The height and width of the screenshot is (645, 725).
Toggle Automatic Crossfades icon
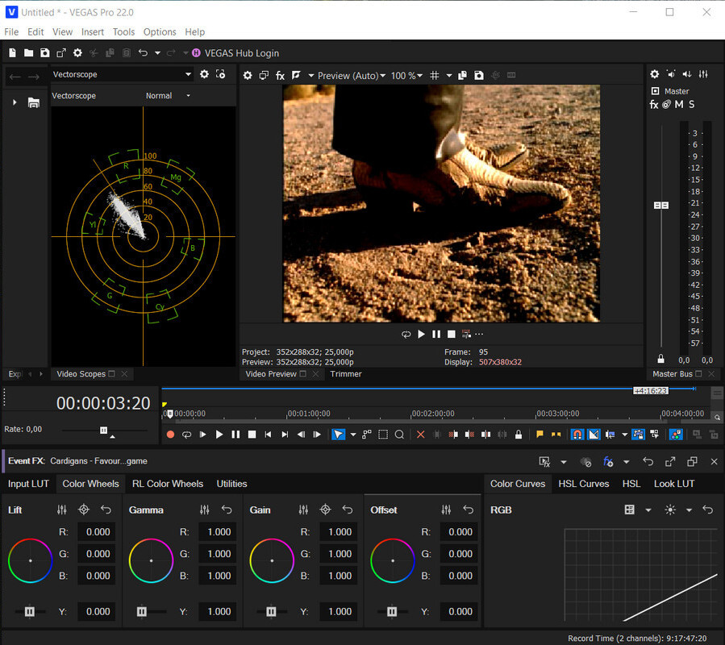coord(594,435)
